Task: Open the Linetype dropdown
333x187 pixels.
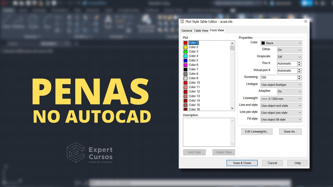Action: click(x=281, y=85)
